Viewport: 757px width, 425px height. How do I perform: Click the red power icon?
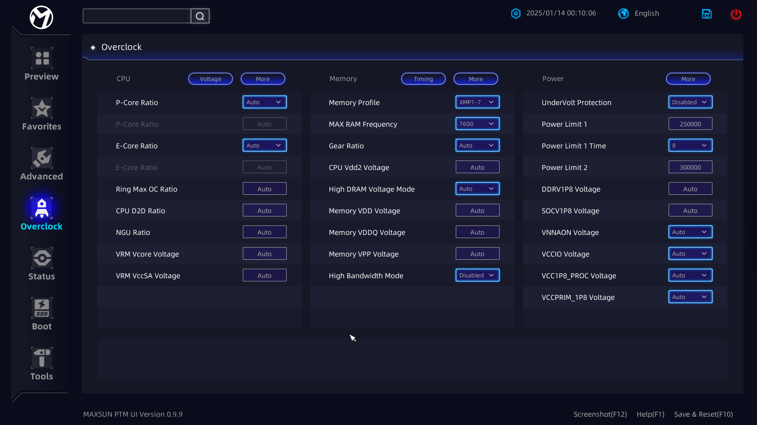(736, 14)
